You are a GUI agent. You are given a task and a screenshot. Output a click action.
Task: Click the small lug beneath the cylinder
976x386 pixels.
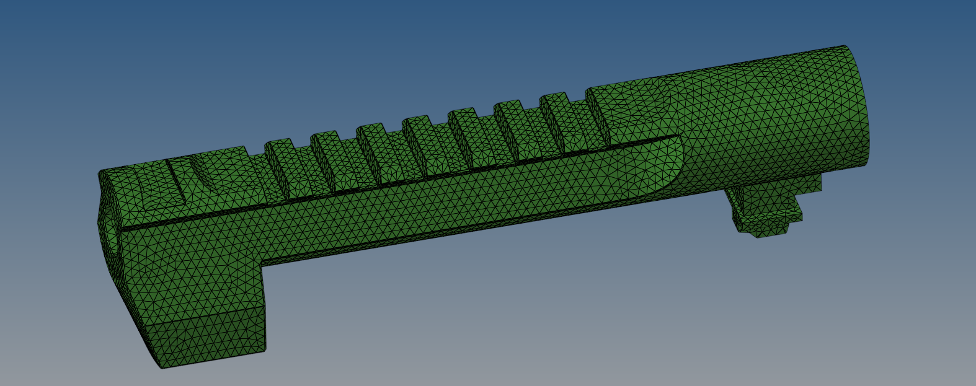pos(763,211)
